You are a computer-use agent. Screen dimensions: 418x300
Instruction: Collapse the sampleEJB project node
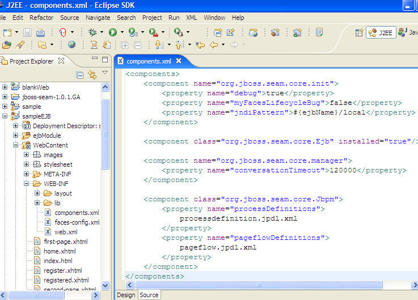[5, 116]
